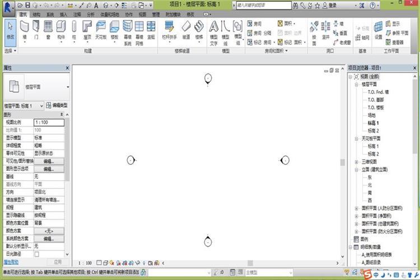The height and width of the screenshot is (280, 420).
Task: Switch to the 插入 ribbon tab
Action: (x=63, y=15)
